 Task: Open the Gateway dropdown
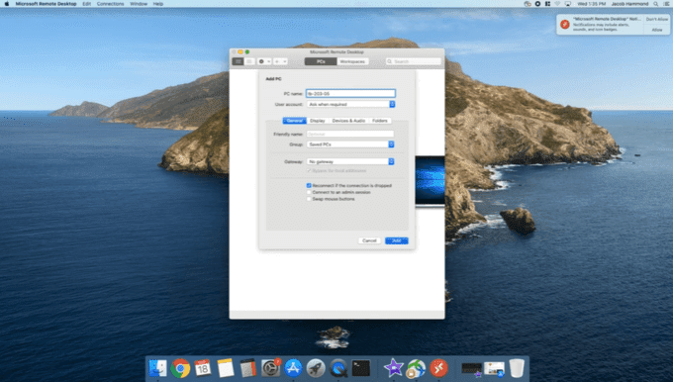(350, 162)
